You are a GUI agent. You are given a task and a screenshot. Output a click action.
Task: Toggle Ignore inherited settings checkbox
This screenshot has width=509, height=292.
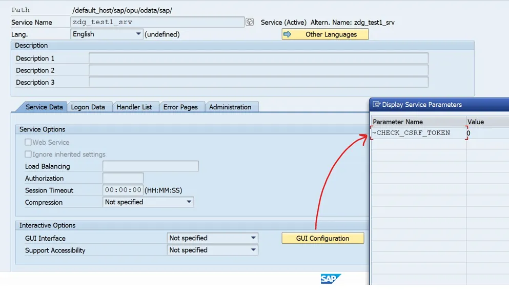click(28, 154)
